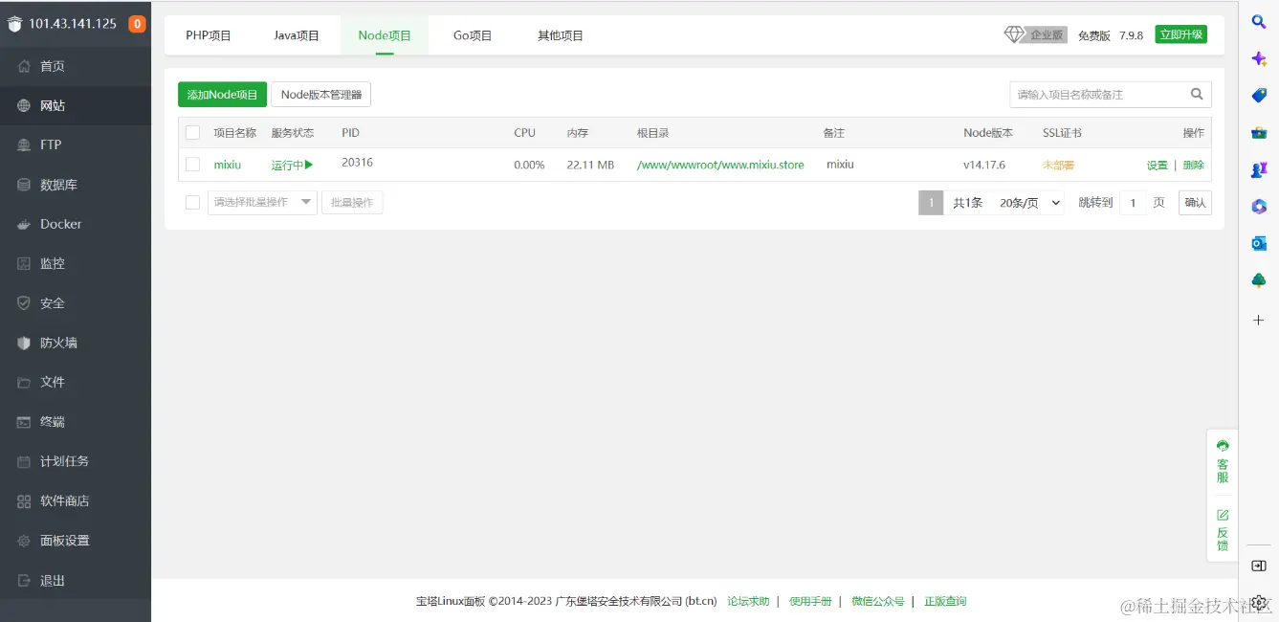This screenshot has height=622, width=1279.
Task: Check the checkbox for the mixiu project row
Action: pos(193,165)
